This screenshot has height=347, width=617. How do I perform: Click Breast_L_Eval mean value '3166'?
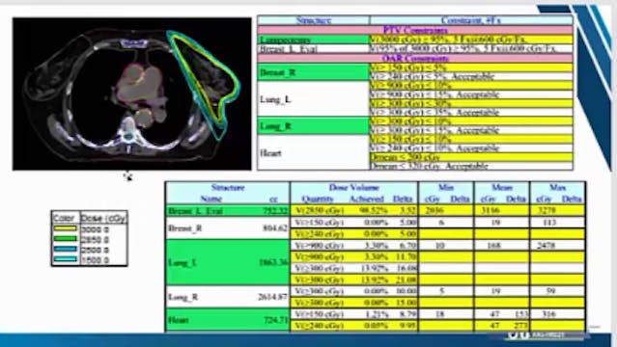click(x=491, y=211)
